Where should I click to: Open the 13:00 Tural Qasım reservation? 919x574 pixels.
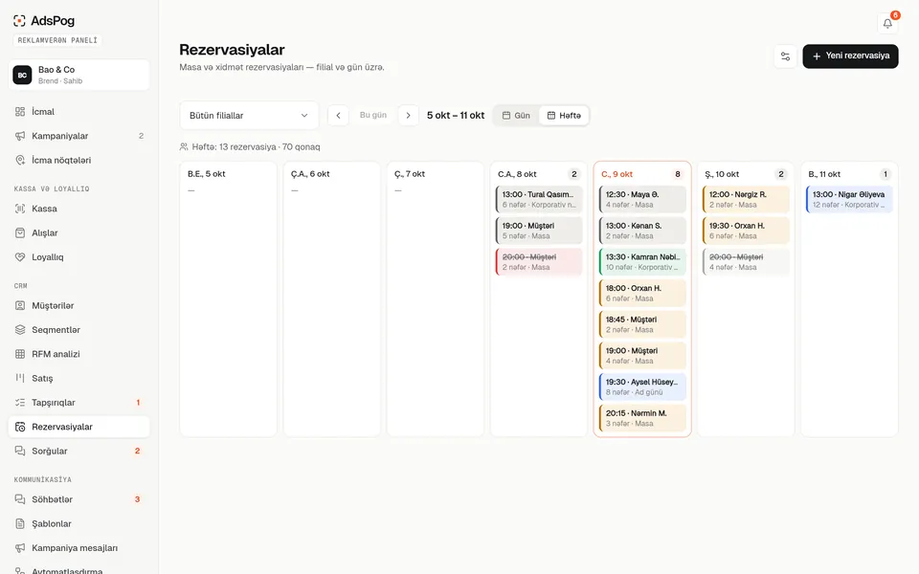point(539,199)
